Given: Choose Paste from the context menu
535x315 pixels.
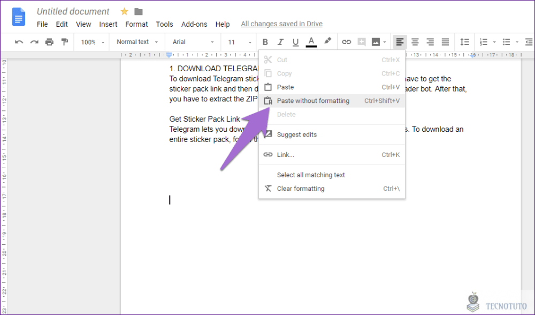Looking at the screenshot, I should point(332,87).
